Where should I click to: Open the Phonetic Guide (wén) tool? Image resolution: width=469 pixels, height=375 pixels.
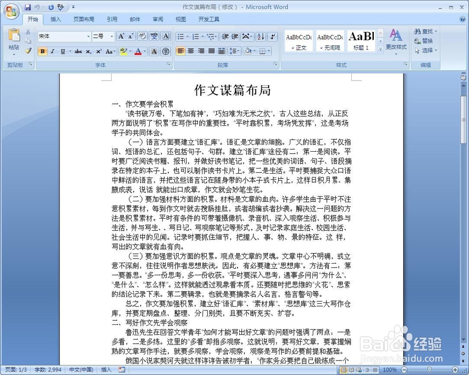(154, 37)
